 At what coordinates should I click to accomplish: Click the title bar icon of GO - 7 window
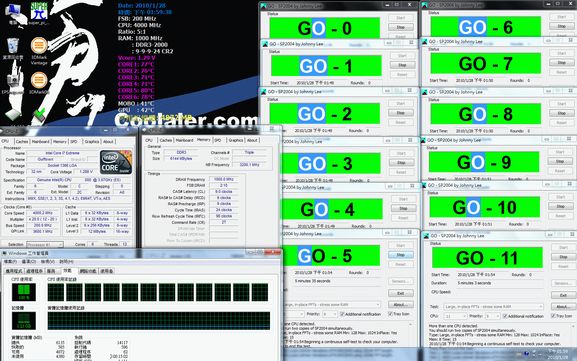click(x=425, y=41)
